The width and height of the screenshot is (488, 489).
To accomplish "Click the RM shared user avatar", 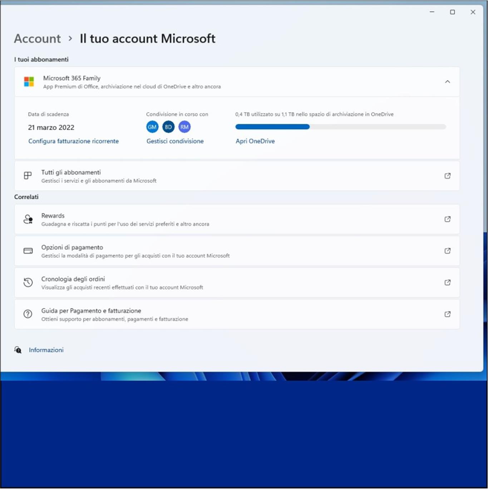I will tap(184, 127).
